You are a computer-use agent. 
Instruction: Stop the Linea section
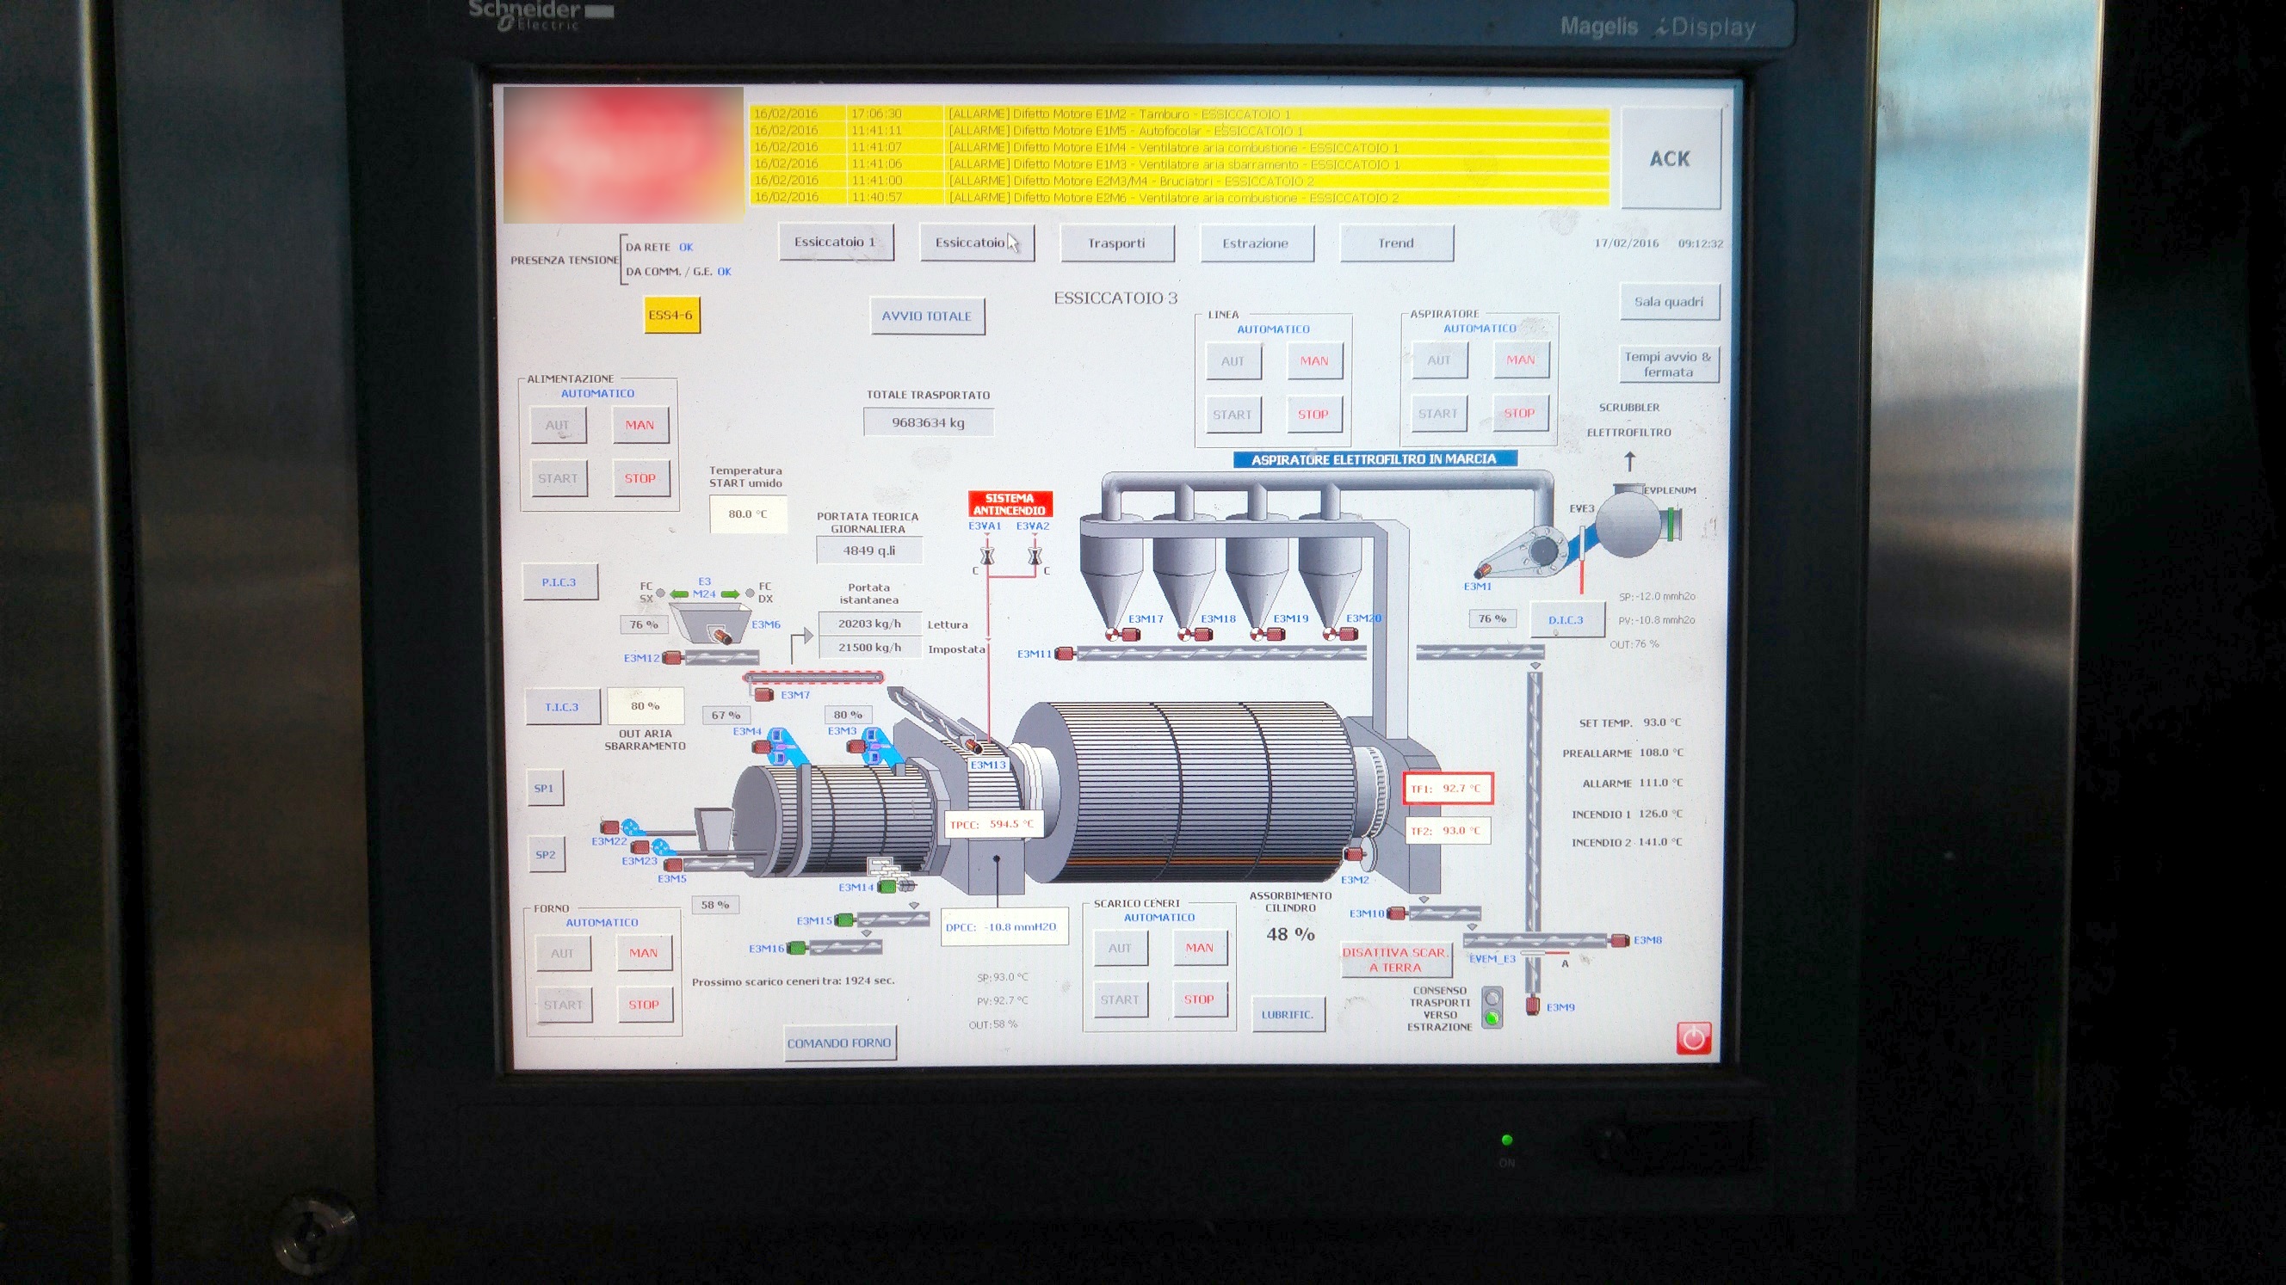point(1314,415)
